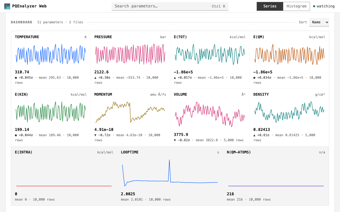Click the volume value 3775.9
This screenshot has height=212, width=340.
[181, 135]
